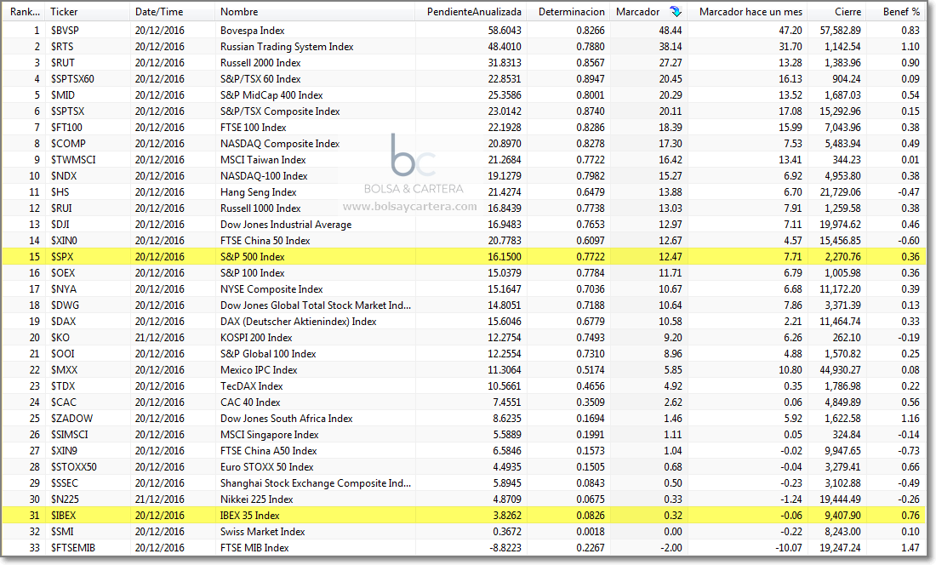Viewport: 936px width, 565px height.
Task: Select the $NDX ticker cell
Action: [64, 175]
